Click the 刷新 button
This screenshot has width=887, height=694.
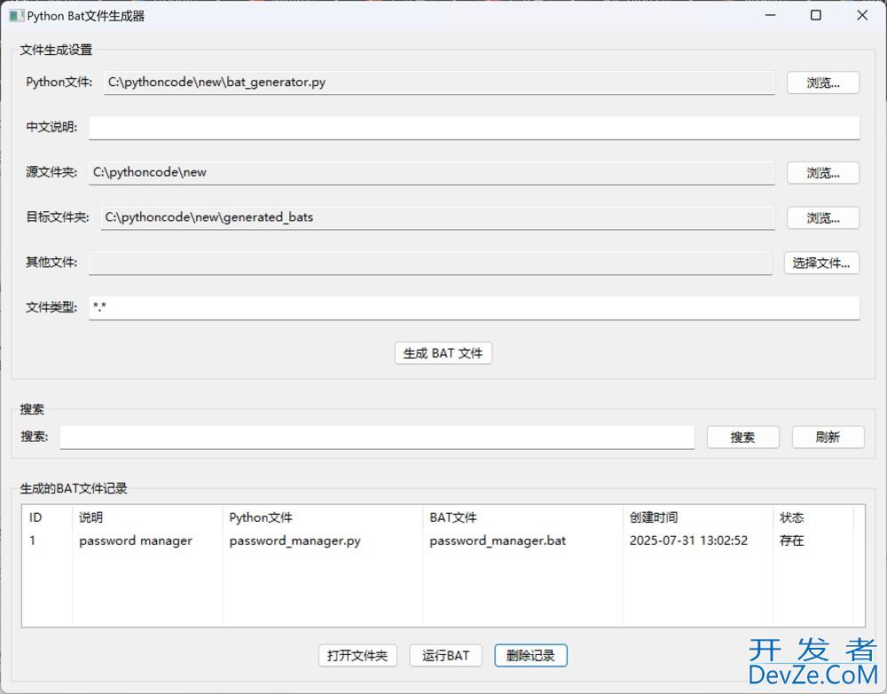[x=828, y=437]
